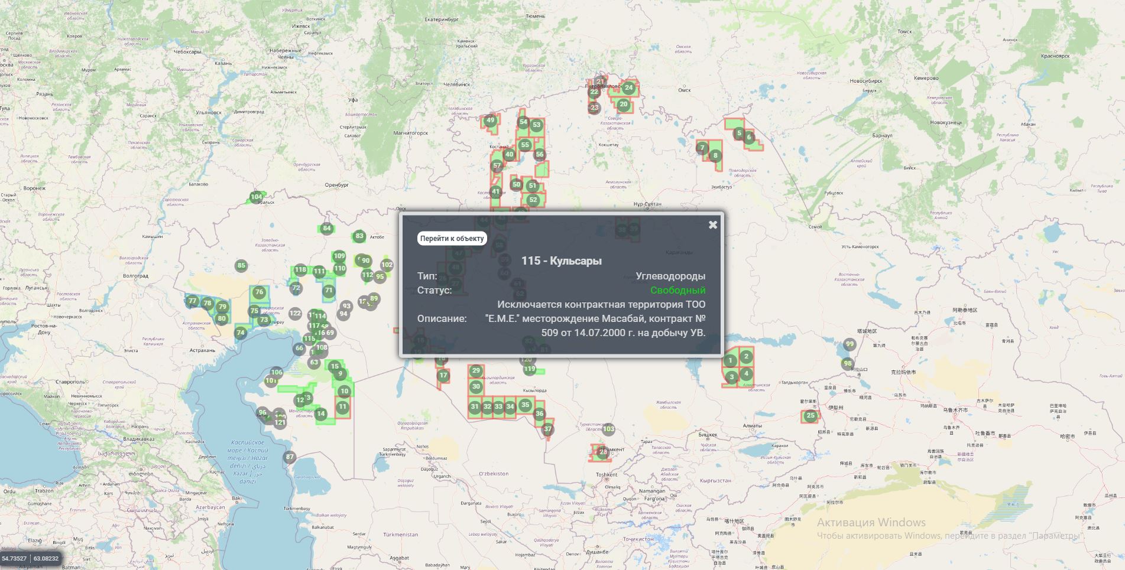Select marker 87 on the Caspian coast
Screen dimensions: 1125x570
click(x=289, y=457)
